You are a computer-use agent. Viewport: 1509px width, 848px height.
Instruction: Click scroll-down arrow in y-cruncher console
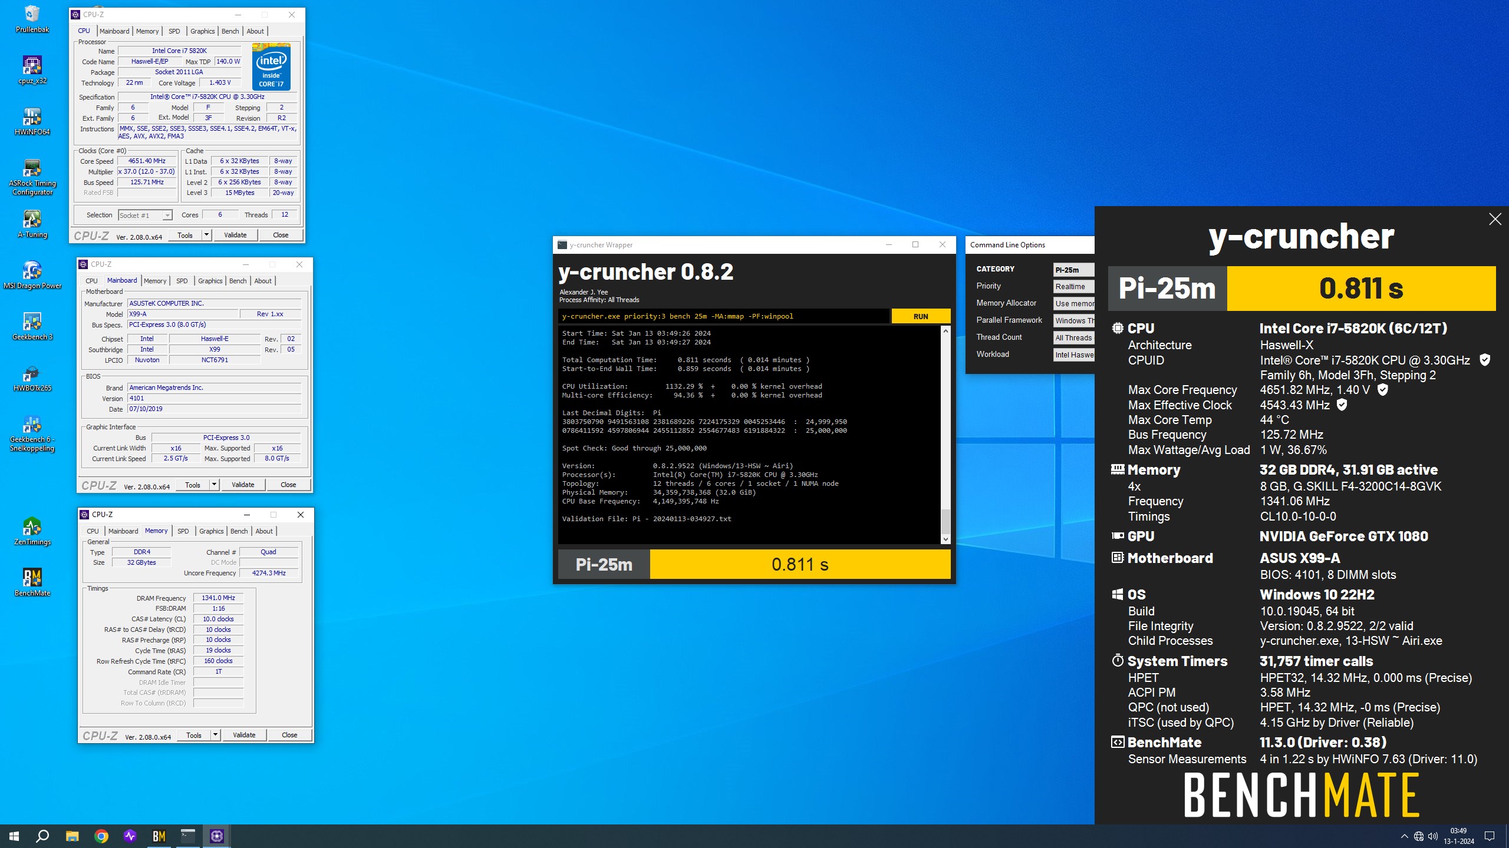[x=945, y=539]
